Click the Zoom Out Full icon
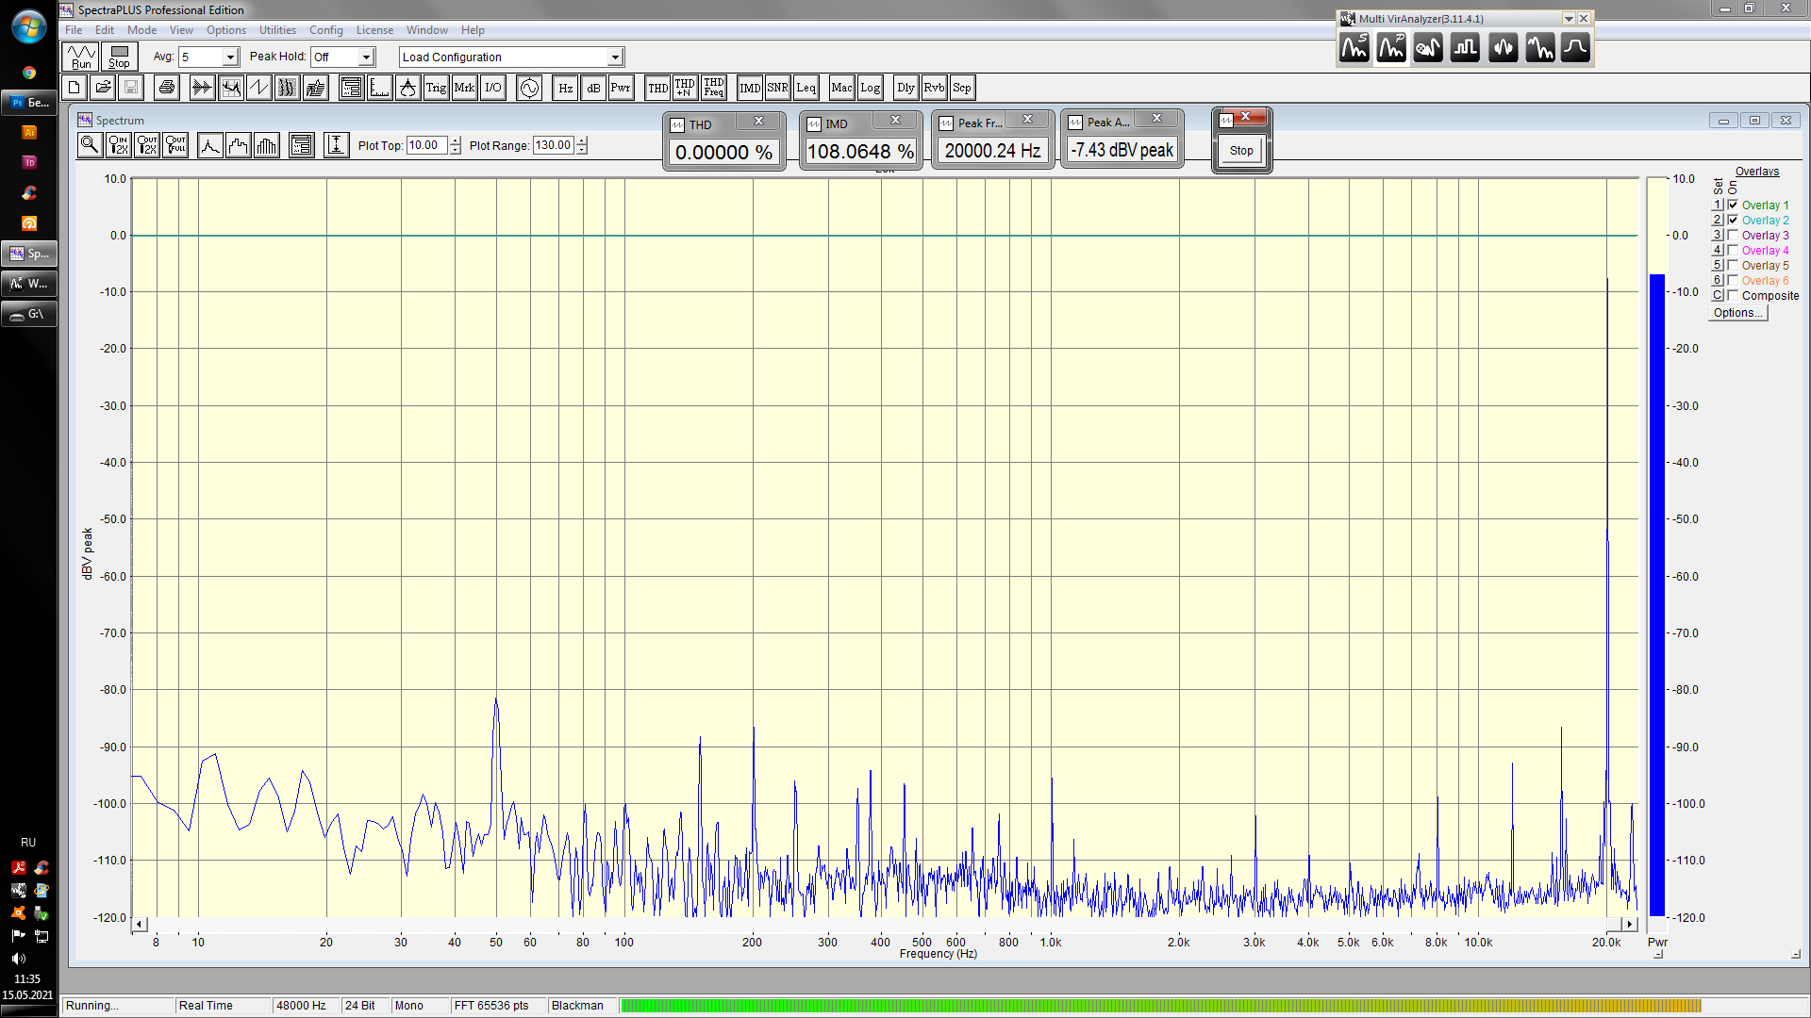 pyautogui.click(x=175, y=145)
